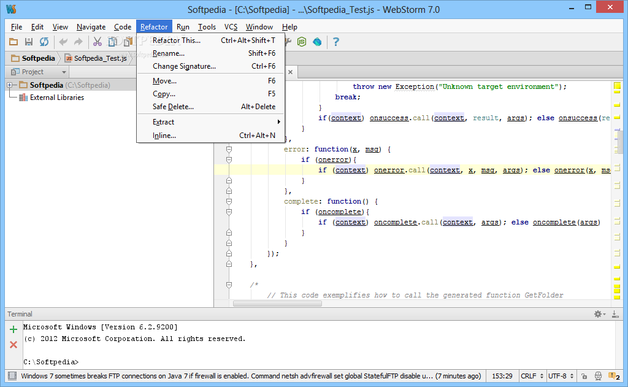
Task: Select External Libraries tree item
Action: click(x=57, y=98)
